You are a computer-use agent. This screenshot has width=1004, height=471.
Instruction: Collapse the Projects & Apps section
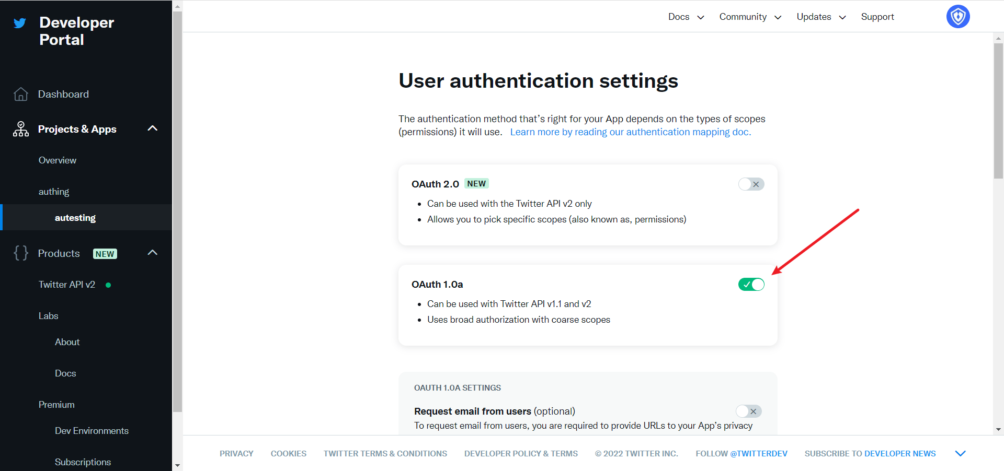point(153,128)
